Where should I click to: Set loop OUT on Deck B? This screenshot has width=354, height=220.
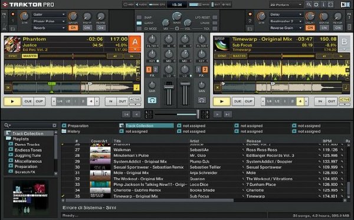click(x=332, y=101)
